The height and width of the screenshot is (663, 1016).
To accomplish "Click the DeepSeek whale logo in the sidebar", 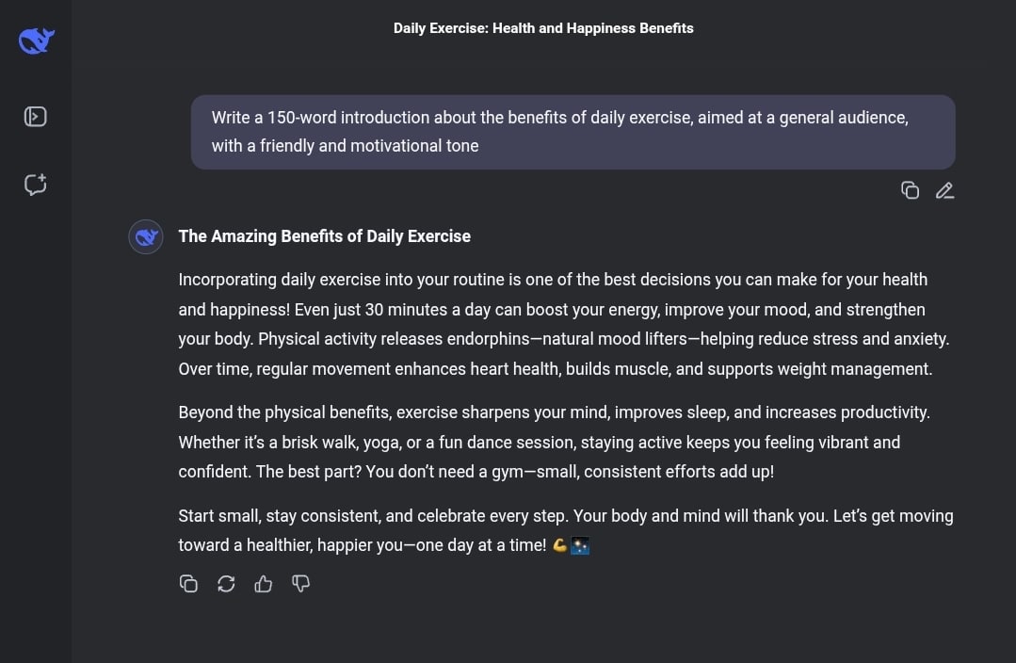I will [37, 40].
